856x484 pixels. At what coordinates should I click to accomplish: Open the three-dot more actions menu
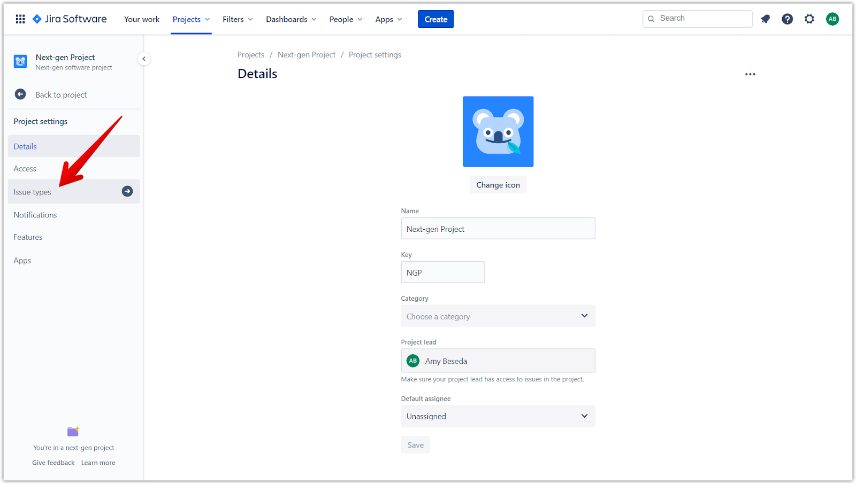(751, 74)
